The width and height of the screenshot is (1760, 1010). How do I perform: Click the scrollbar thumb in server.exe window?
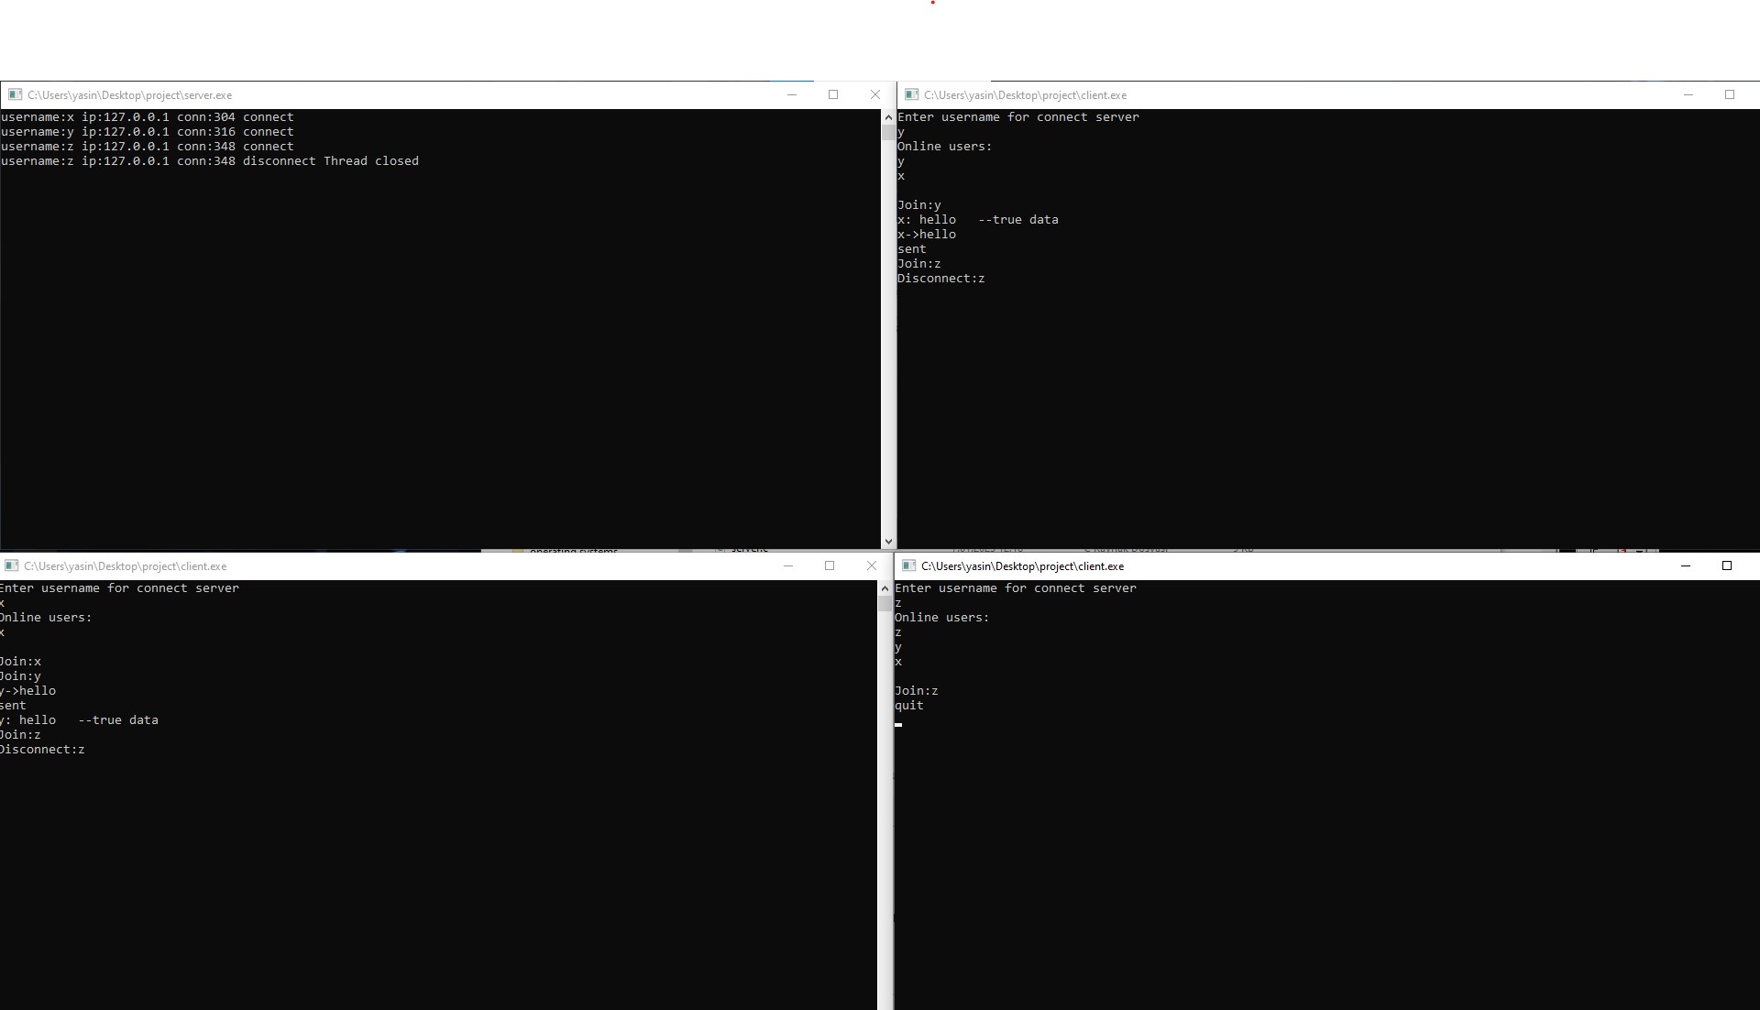887,132
